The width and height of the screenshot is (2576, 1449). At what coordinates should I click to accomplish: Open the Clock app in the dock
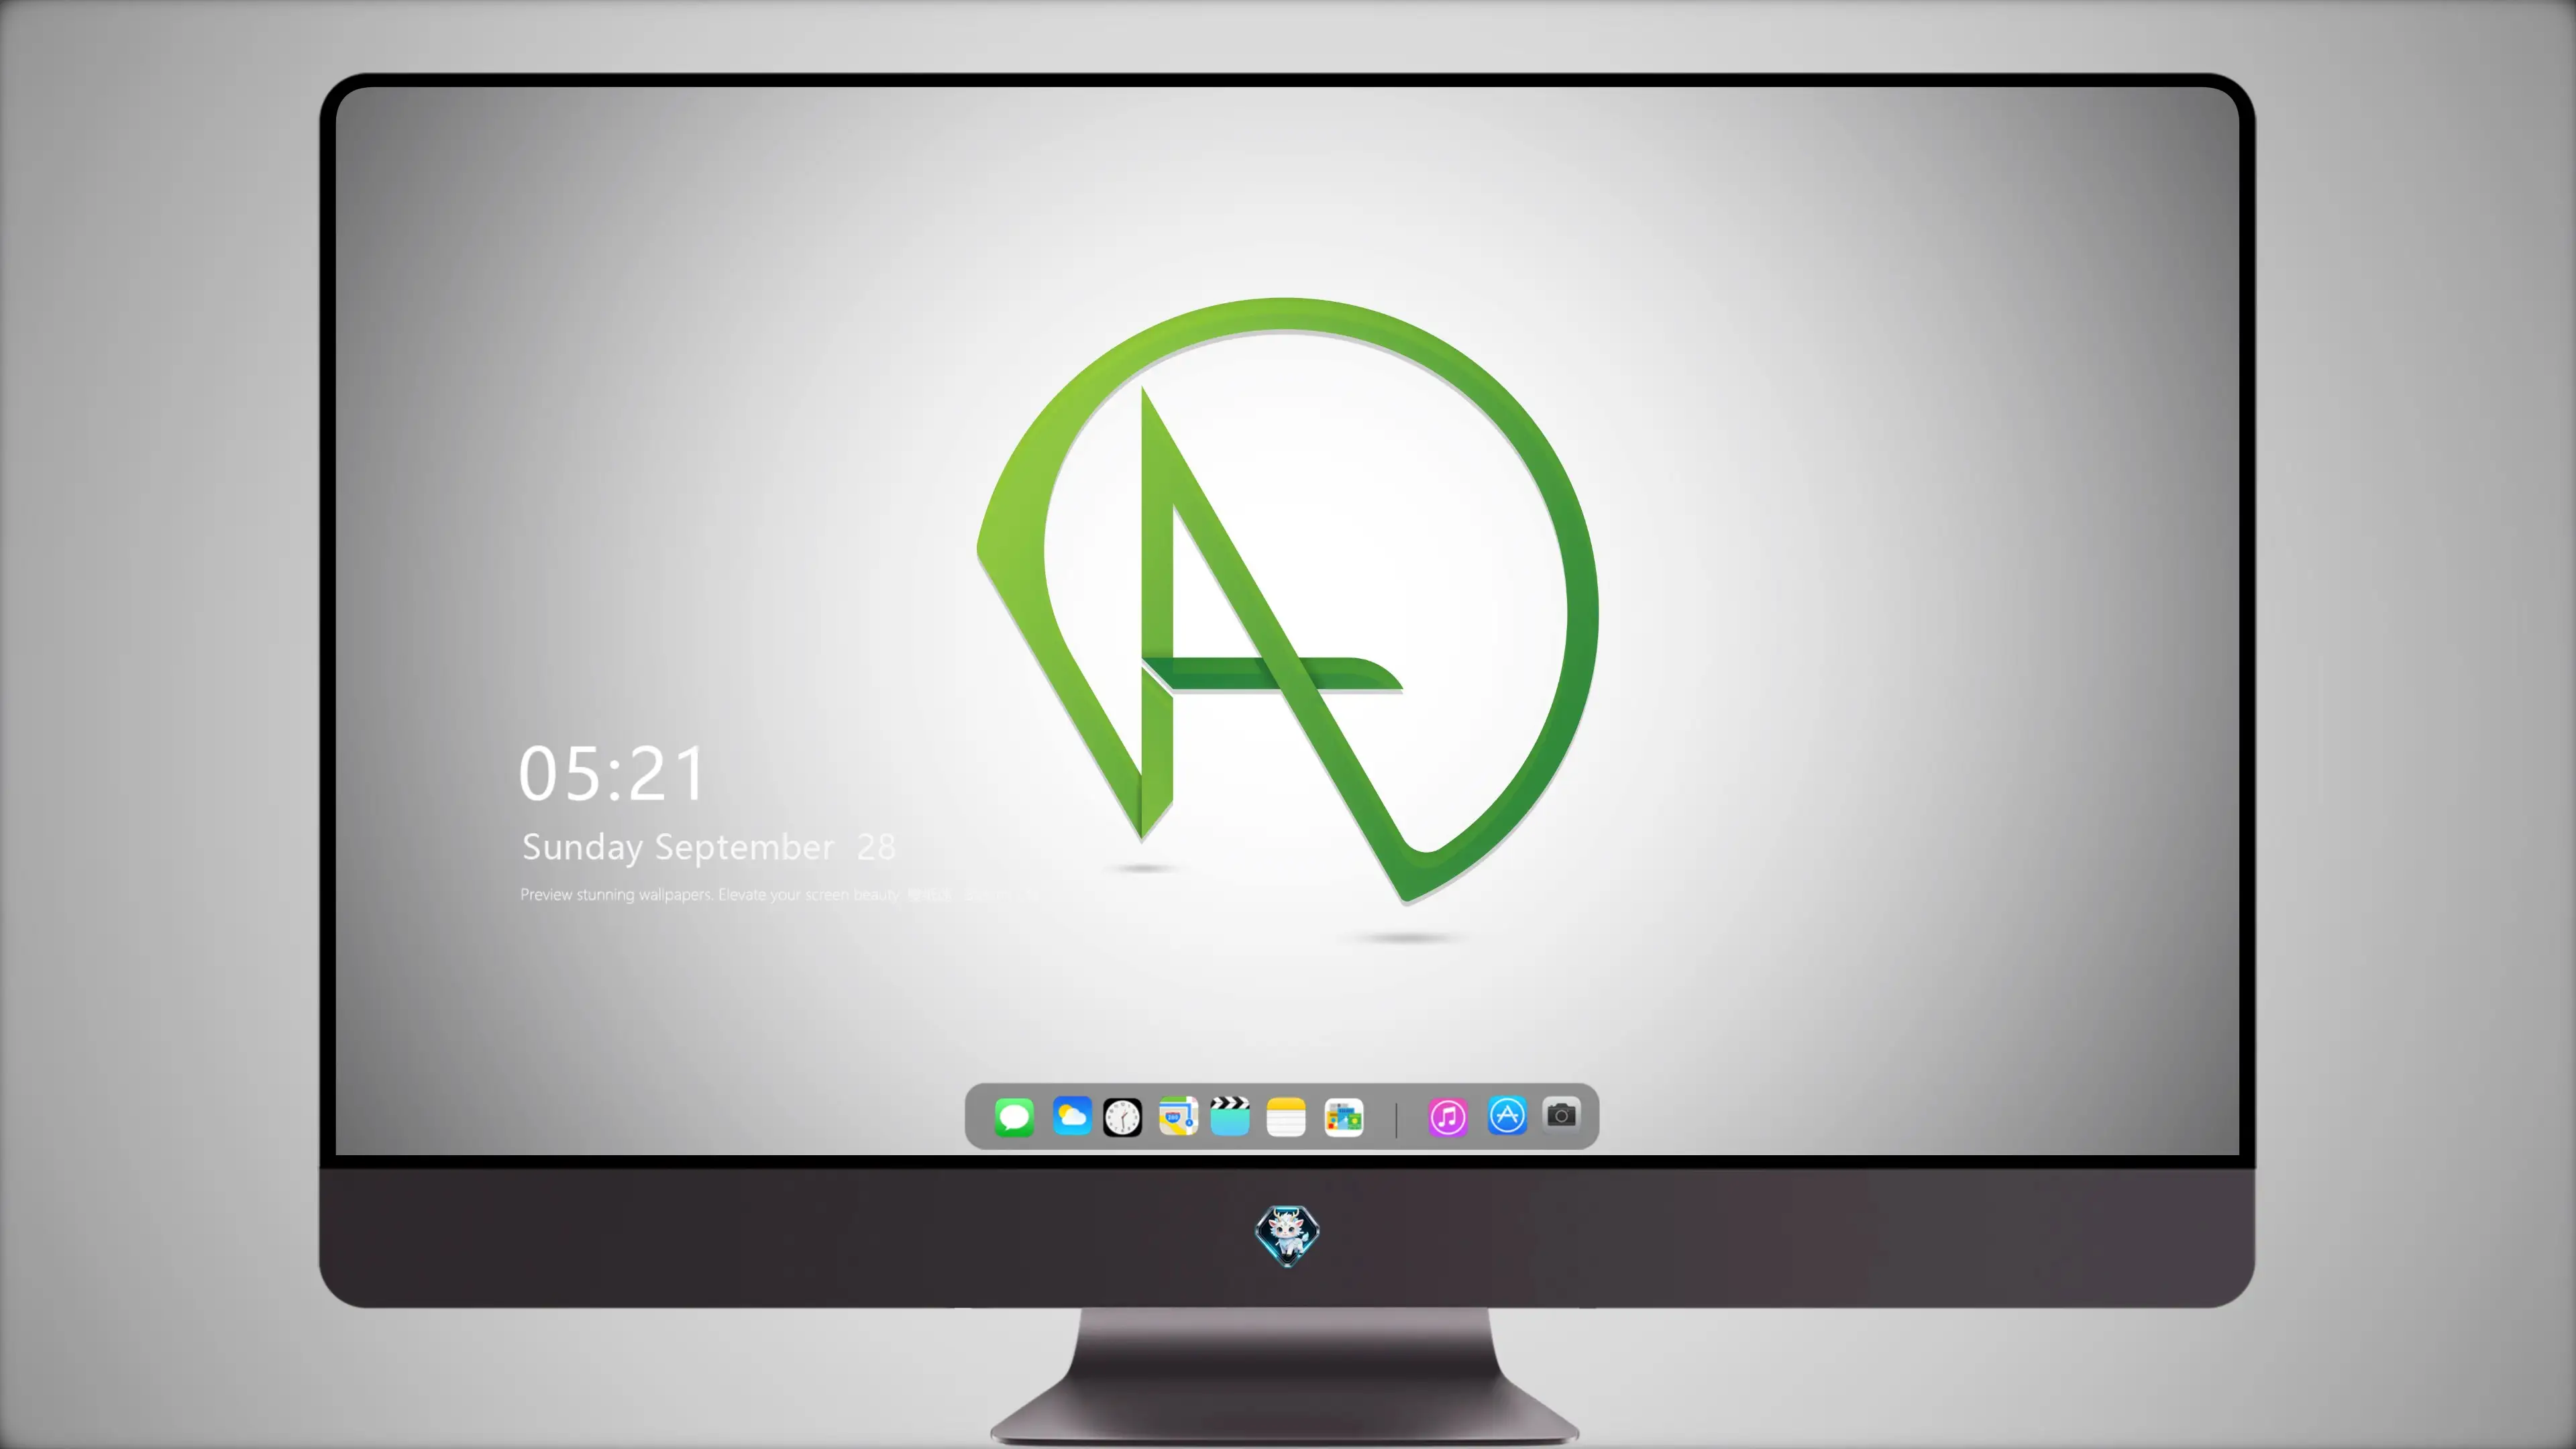[x=1122, y=1117]
